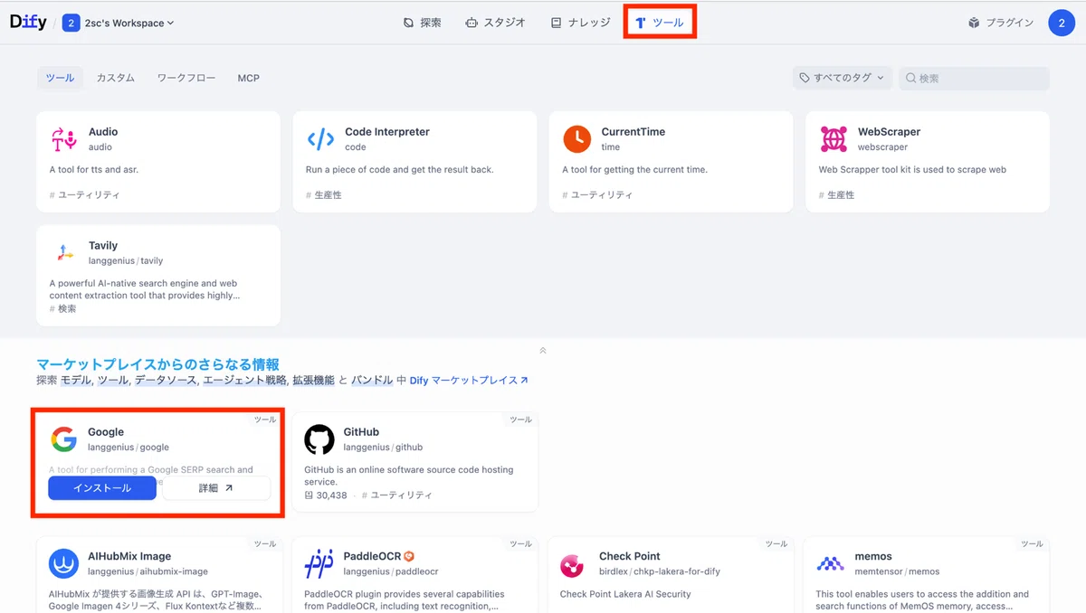Screen dimensions: 1086x613
Task: Open the PaddleOCR card title
Action: pos(373,556)
